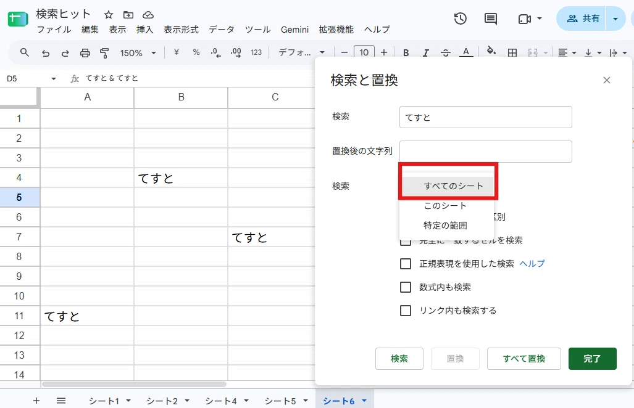Screen dimensions: 634x408
Task: Open the 123 number formats menu
Action: [256, 52]
